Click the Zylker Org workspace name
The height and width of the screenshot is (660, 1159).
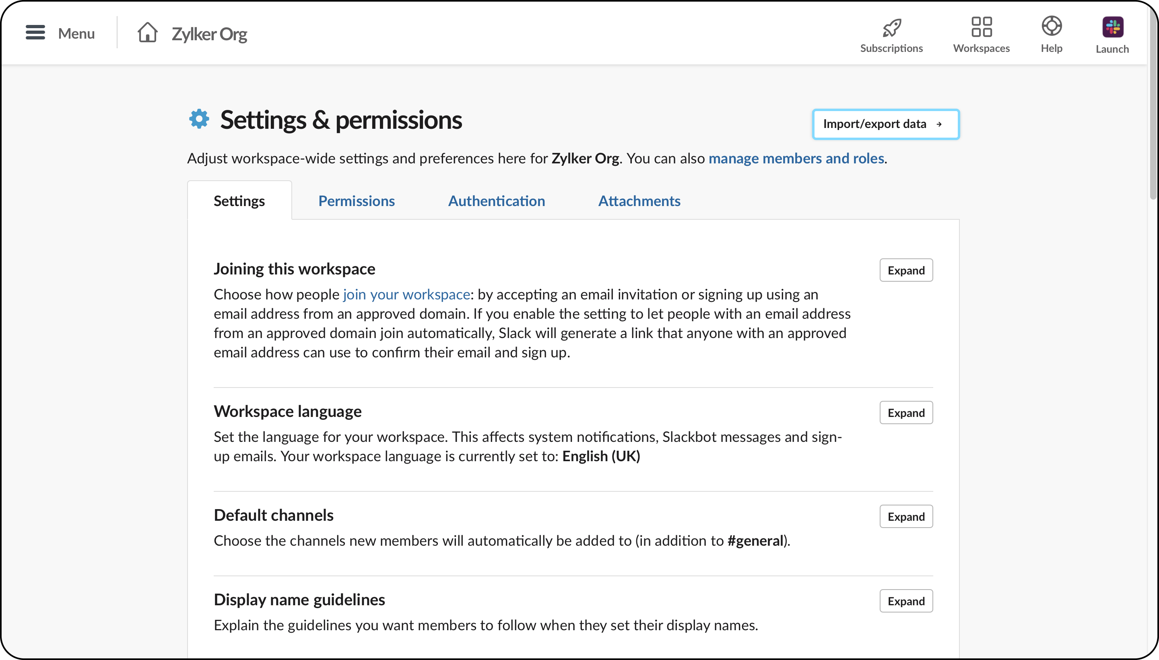pyautogui.click(x=209, y=34)
